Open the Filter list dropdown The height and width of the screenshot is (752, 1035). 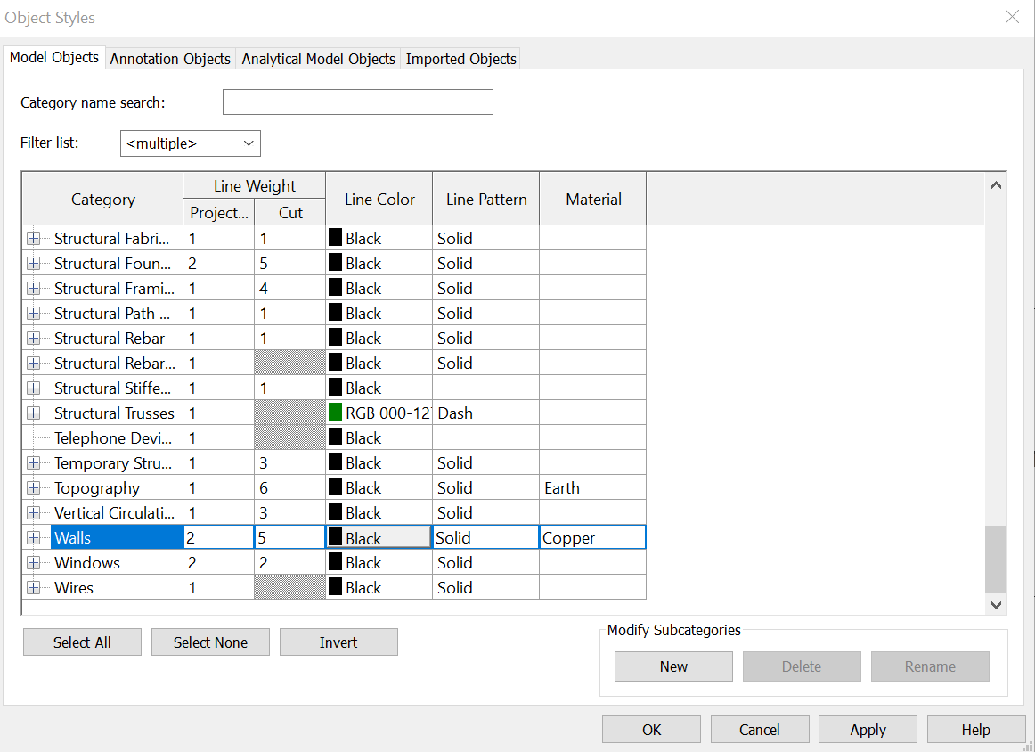(x=190, y=143)
